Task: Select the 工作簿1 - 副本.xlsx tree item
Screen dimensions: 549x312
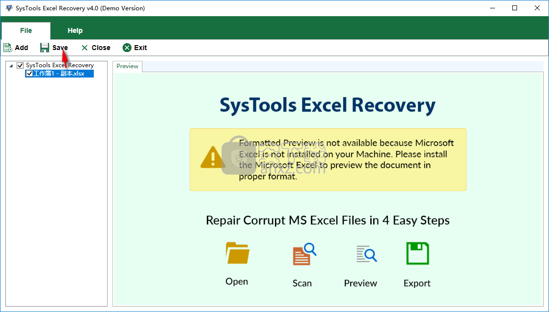Action: point(59,74)
